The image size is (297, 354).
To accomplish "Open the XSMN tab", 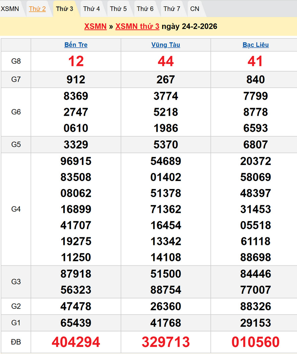I will [10, 9].
